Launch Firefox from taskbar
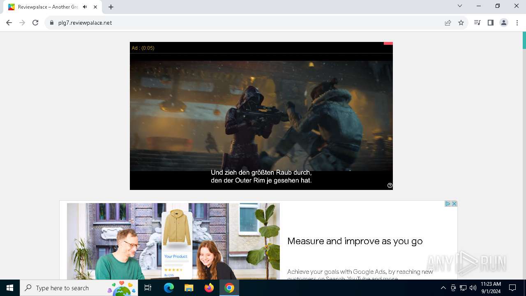 coord(209,288)
